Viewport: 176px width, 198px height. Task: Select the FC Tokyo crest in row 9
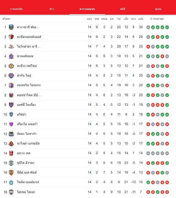pyautogui.click(x=11, y=105)
